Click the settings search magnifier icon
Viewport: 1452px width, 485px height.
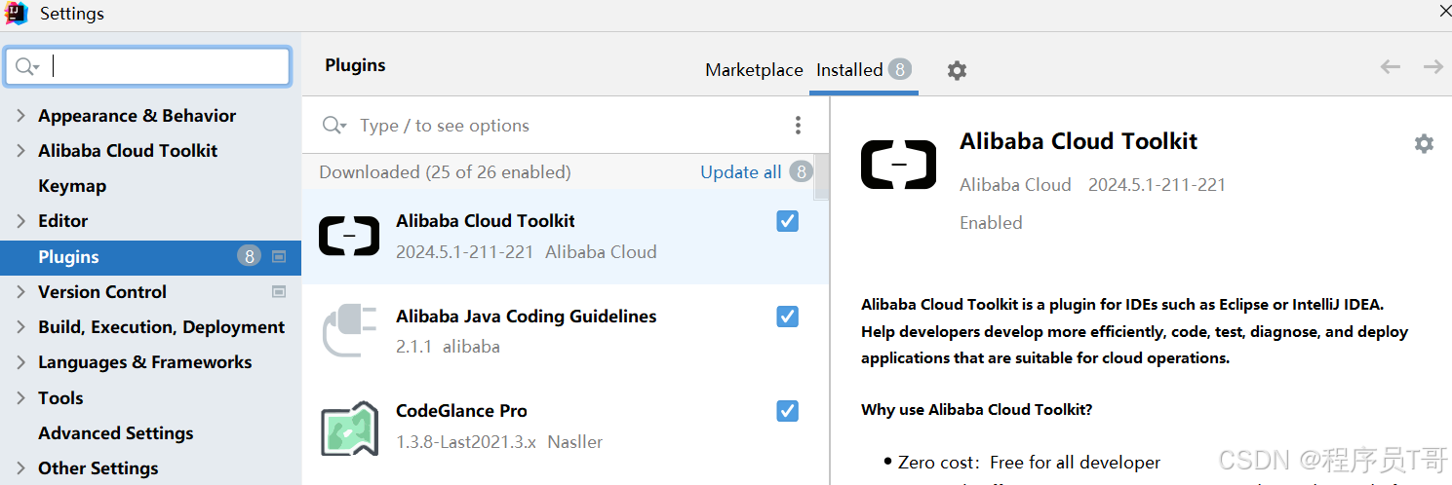[x=27, y=66]
